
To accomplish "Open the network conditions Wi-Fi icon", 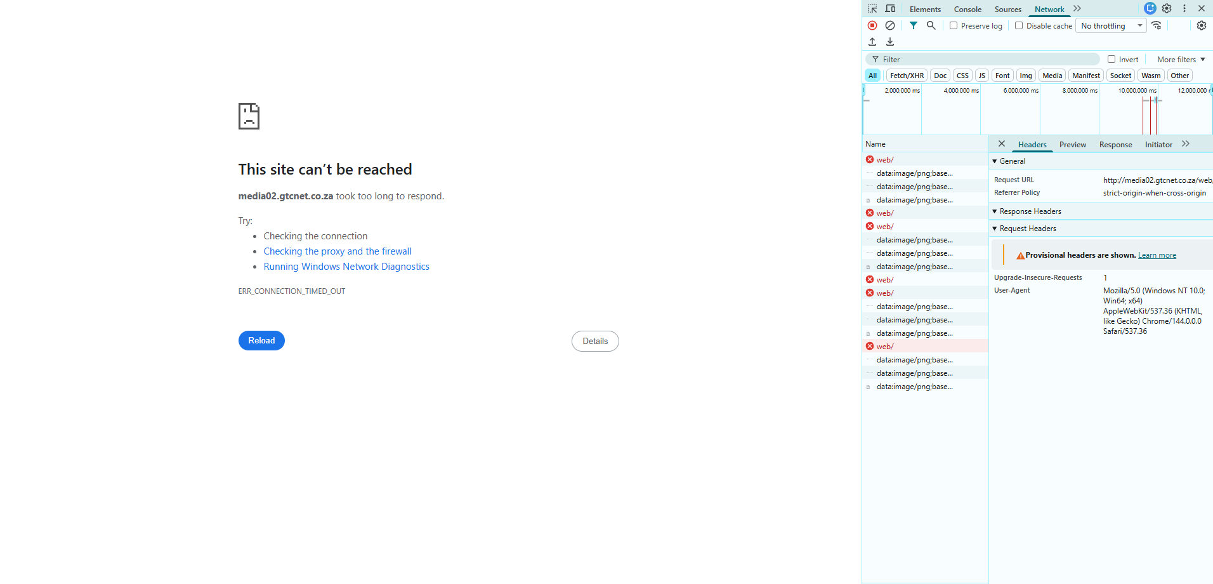I will pos(1157,25).
